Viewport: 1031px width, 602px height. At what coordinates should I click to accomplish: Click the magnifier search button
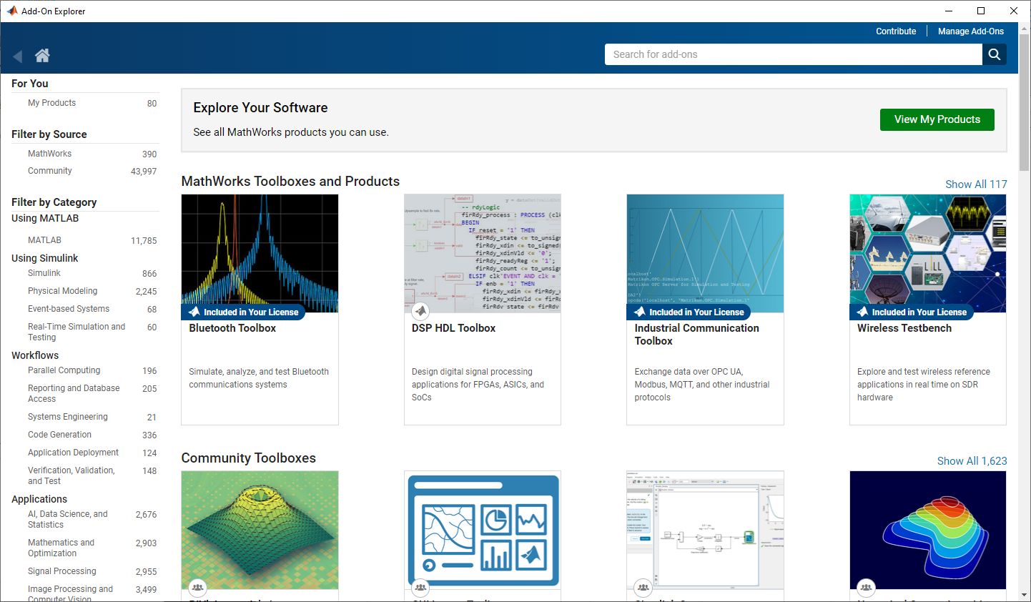995,54
